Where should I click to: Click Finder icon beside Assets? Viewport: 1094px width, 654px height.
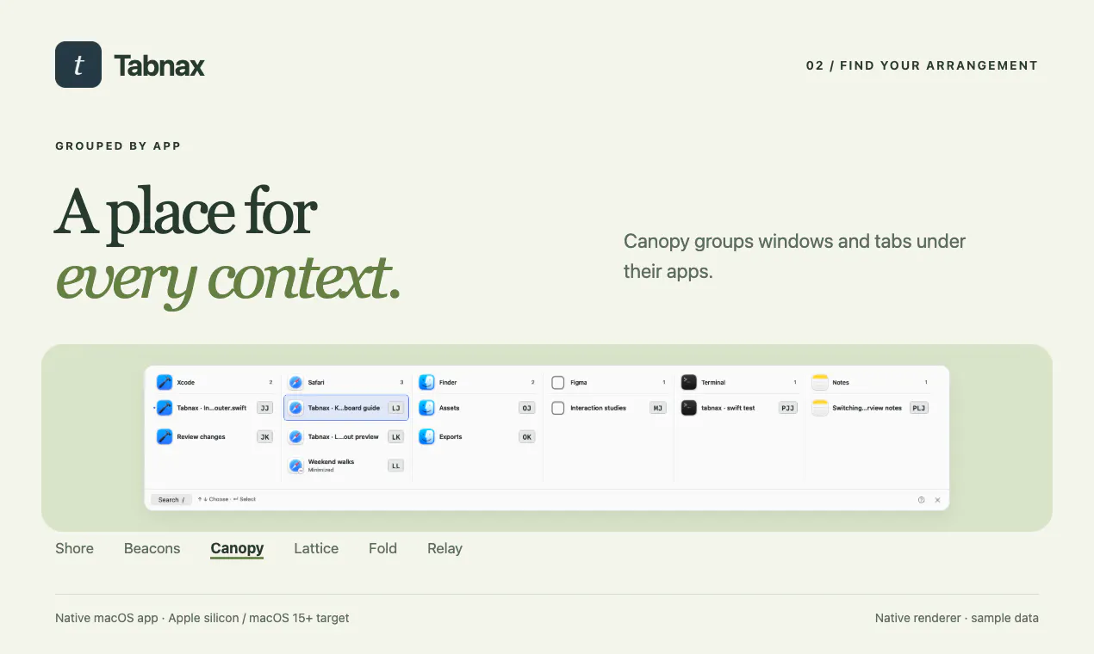tap(426, 408)
